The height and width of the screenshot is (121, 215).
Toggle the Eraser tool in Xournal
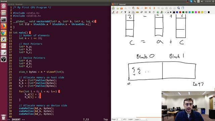tap(117, 12)
